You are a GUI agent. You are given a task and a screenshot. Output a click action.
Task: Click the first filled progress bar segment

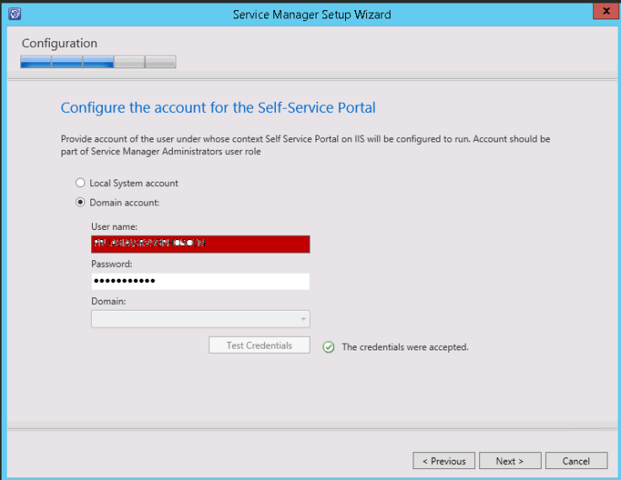click(x=36, y=61)
